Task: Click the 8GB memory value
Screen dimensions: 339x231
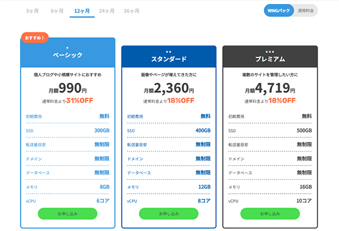Action: (105, 187)
